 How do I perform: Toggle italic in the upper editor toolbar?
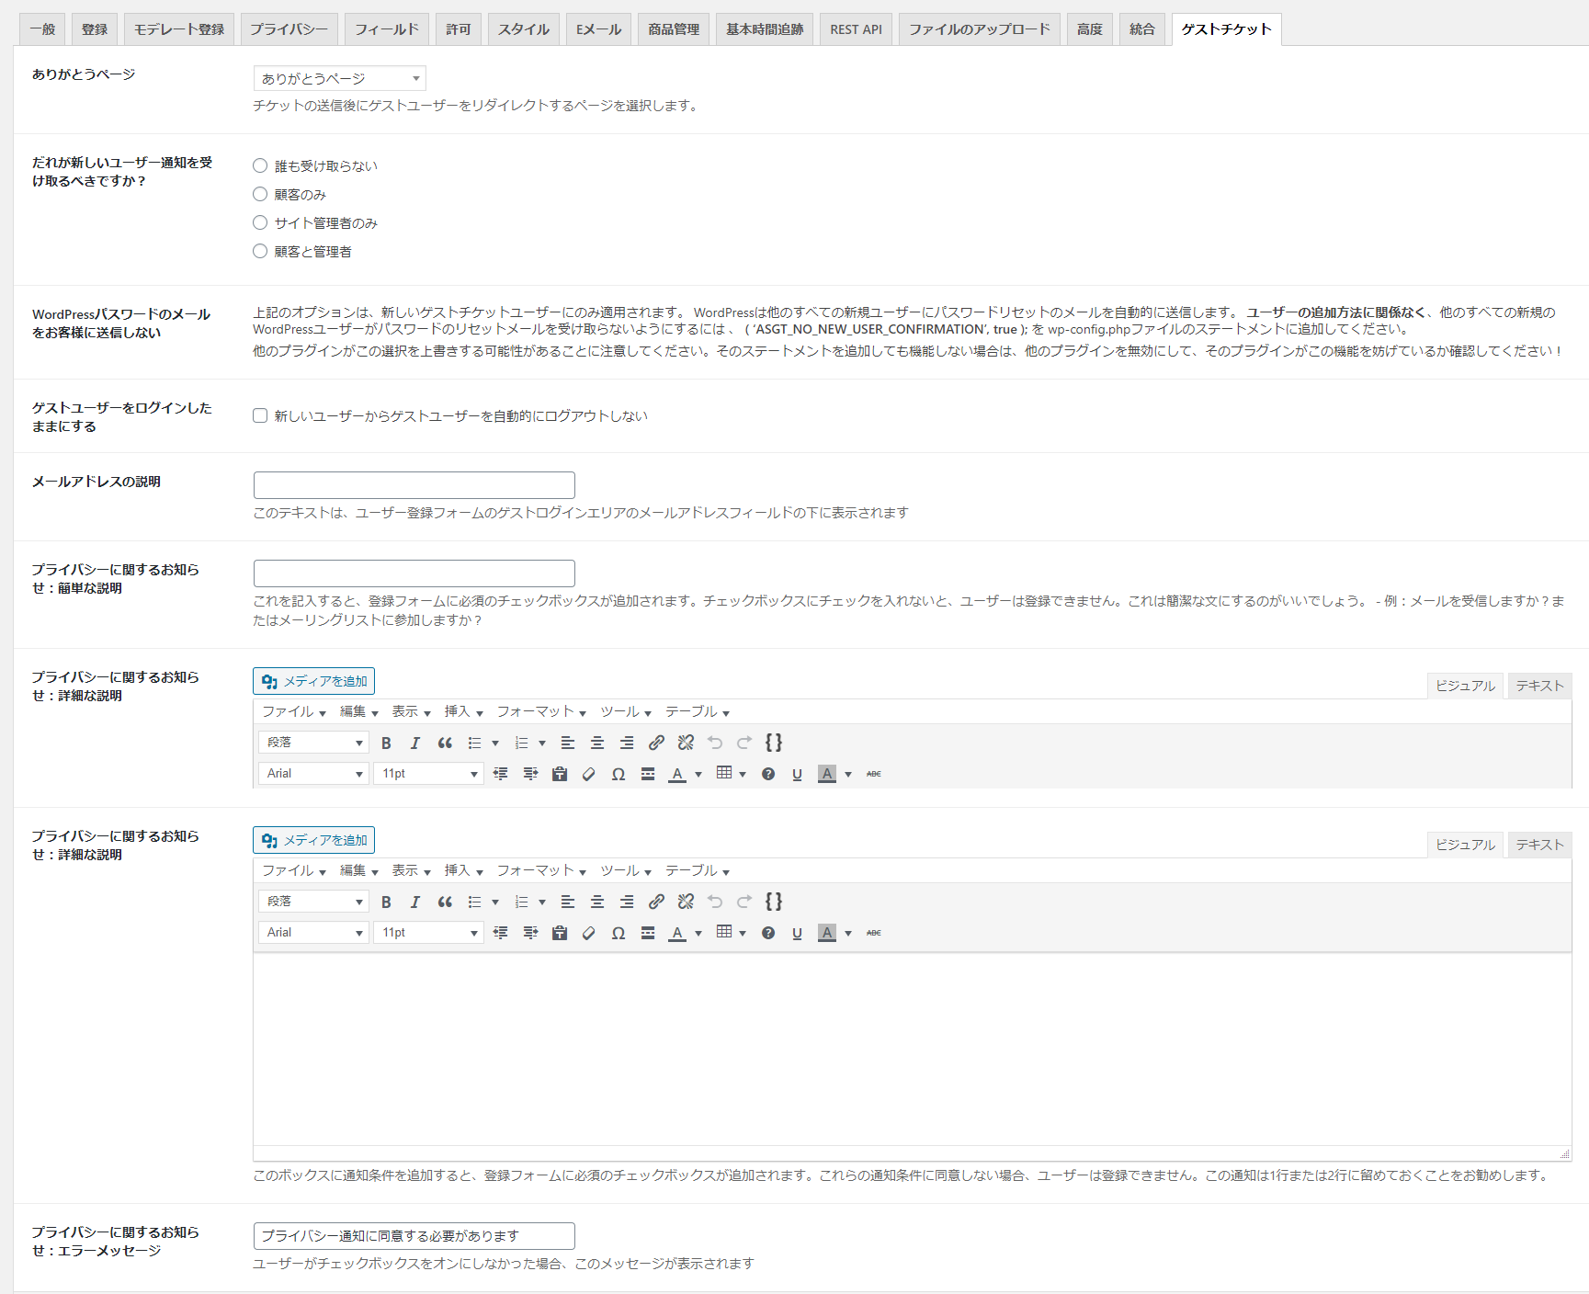pos(414,743)
